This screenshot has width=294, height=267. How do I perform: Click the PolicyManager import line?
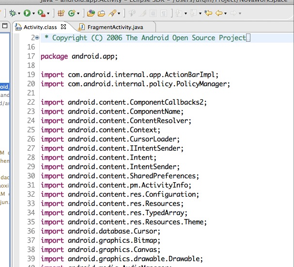pyautogui.click(x=135, y=84)
